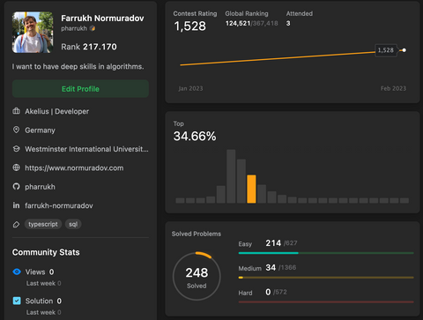Click the white end point on contest rating line

point(404,50)
